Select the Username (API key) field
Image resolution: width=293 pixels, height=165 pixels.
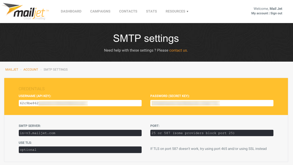80,103
